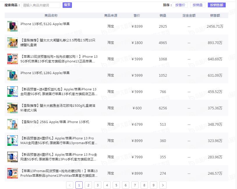Jump to page 9 of results

click(x=153, y=185)
